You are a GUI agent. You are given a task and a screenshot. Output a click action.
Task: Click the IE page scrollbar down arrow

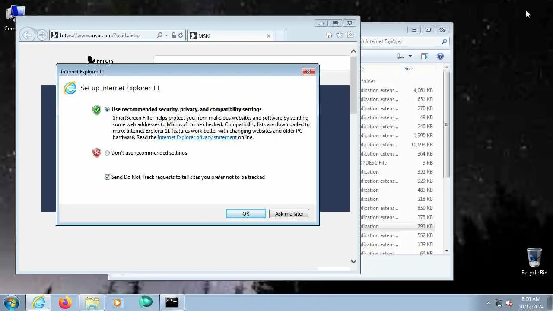[x=353, y=261]
